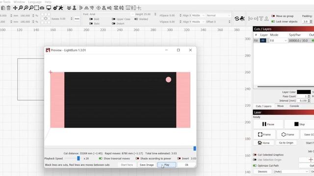Image resolution: width=314 pixels, height=176 pixels.
Task: Click the Pause button in Laser panel
Action: click(x=268, y=124)
